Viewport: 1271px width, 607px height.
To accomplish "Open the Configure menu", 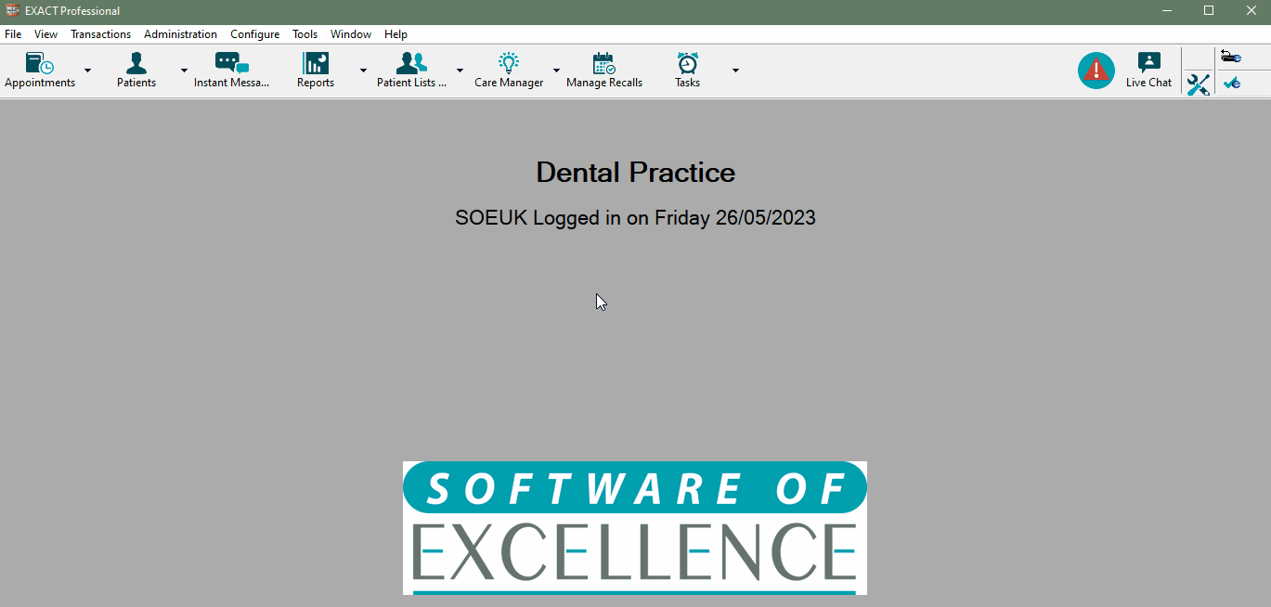I will pyautogui.click(x=254, y=34).
